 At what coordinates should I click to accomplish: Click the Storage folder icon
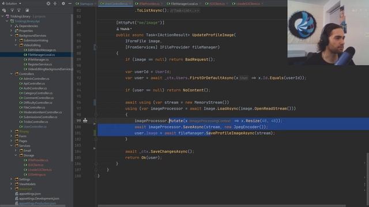pos(21,155)
